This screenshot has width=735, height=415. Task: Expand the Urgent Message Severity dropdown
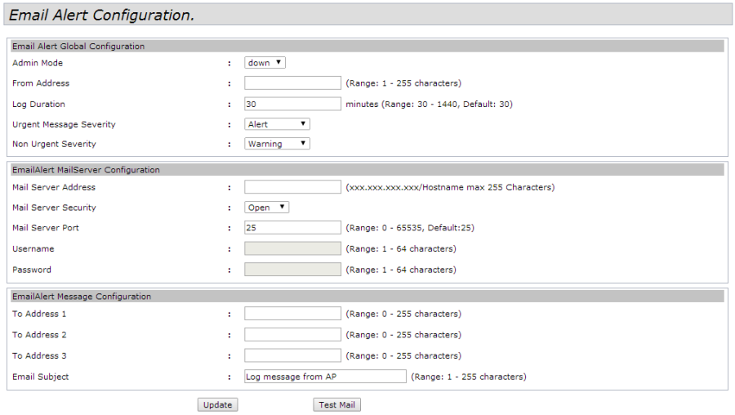pyautogui.click(x=277, y=124)
